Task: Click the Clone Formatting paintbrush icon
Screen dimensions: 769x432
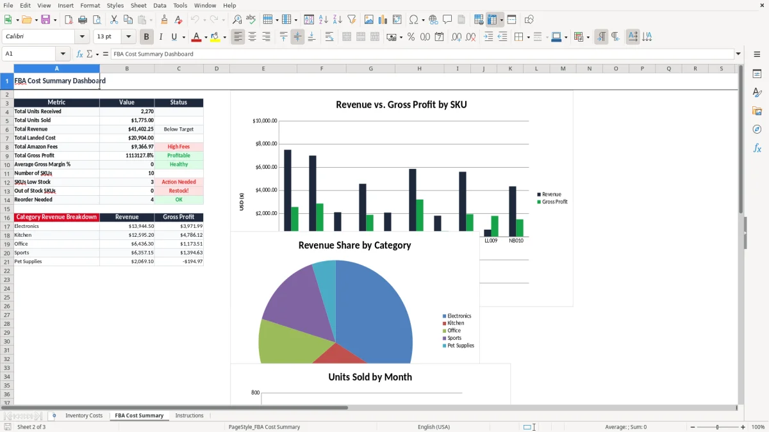Action: tap(165, 20)
